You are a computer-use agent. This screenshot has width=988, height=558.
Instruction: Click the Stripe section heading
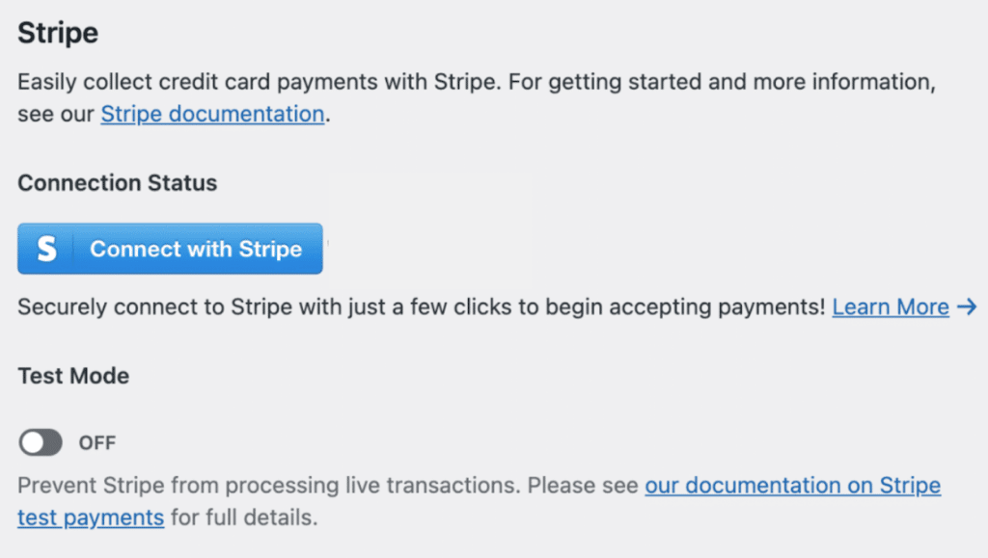[58, 34]
